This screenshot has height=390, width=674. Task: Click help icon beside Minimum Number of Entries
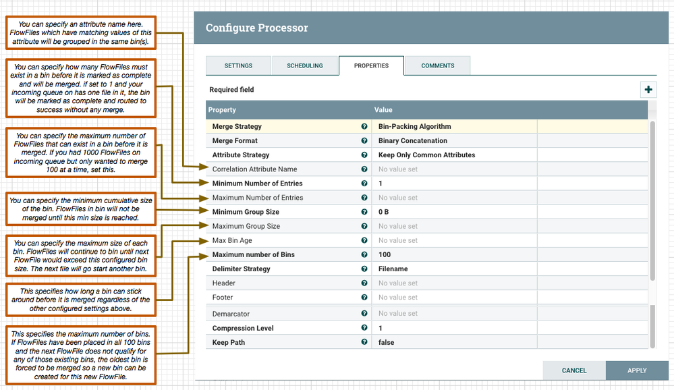click(364, 184)
